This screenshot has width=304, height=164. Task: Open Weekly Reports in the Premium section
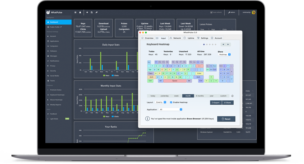tap(55, 105)
